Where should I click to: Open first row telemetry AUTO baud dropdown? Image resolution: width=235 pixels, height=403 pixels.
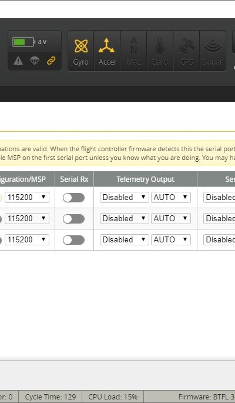(171, 198)
